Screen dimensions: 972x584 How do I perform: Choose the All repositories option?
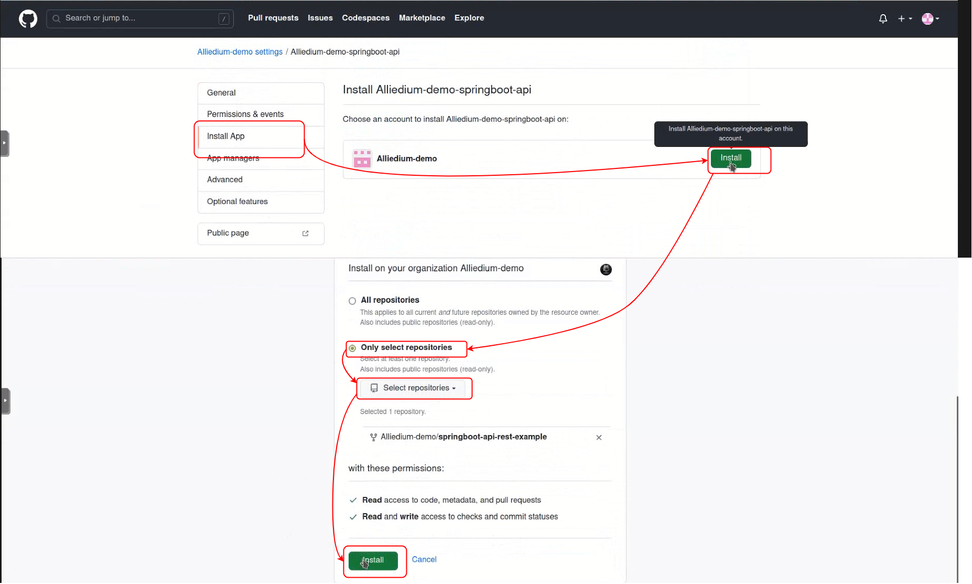click(x=352, y=301)
